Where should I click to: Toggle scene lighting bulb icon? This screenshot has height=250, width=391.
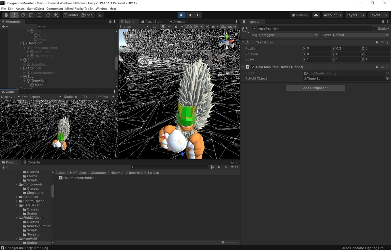[163, 27]
